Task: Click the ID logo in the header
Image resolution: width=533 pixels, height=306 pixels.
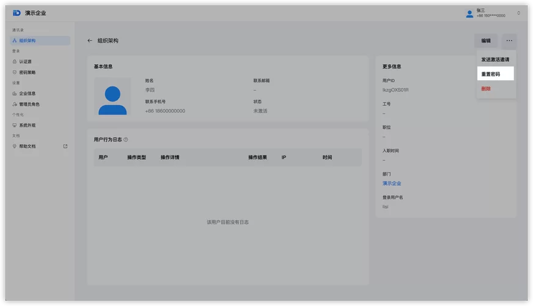Action: pyautogui.click(x=17, y=13)
